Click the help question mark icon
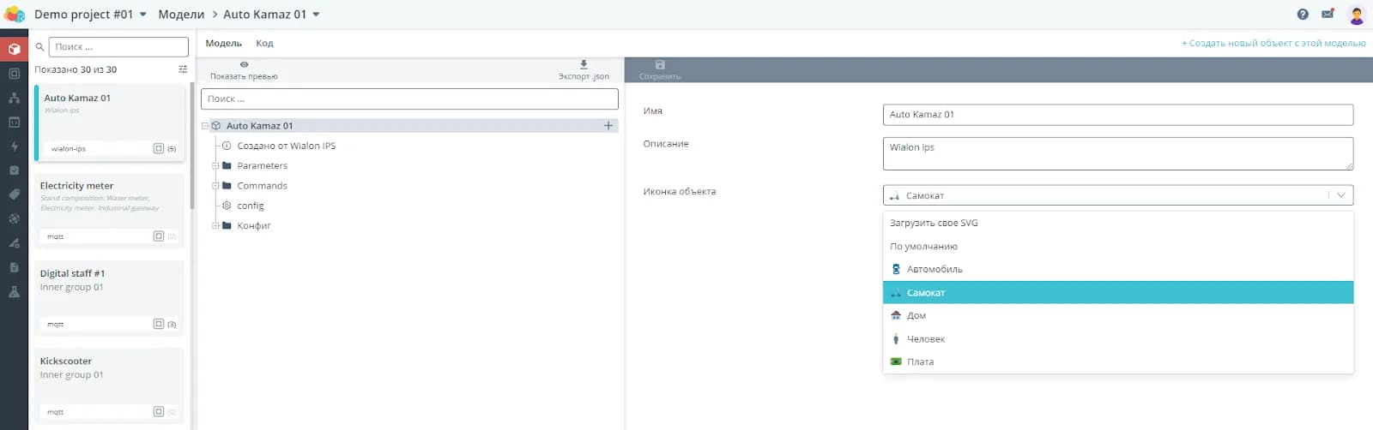Viewport: 1373px width, 430px height. click(x=1303, y=15)
